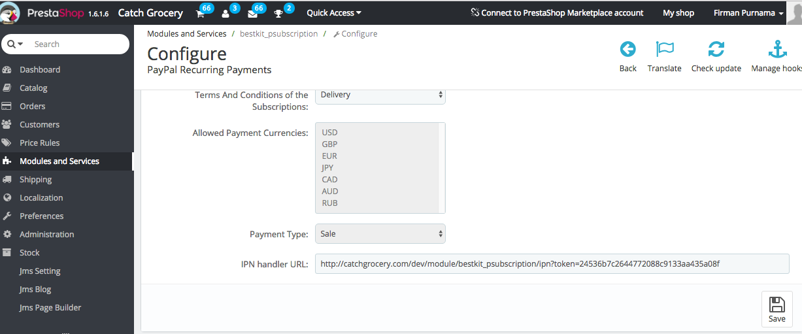Click bestkit_psubscription breadcrumb link
802x334 pixels.
click(279, 33)
